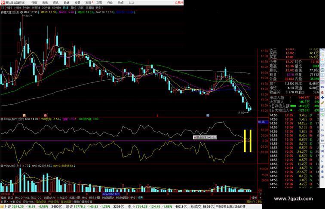Select the 周线 weekly chart period
Viewport: 325px width, 209px height.
click(x=73, y=8)
